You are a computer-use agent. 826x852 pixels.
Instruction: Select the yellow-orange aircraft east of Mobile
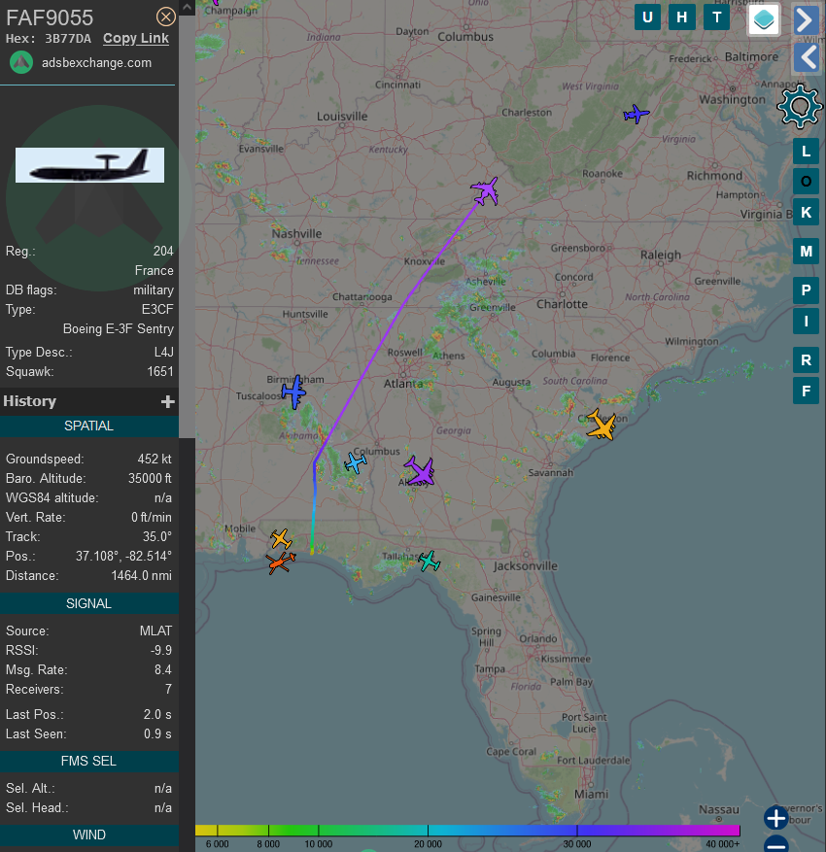282,538
